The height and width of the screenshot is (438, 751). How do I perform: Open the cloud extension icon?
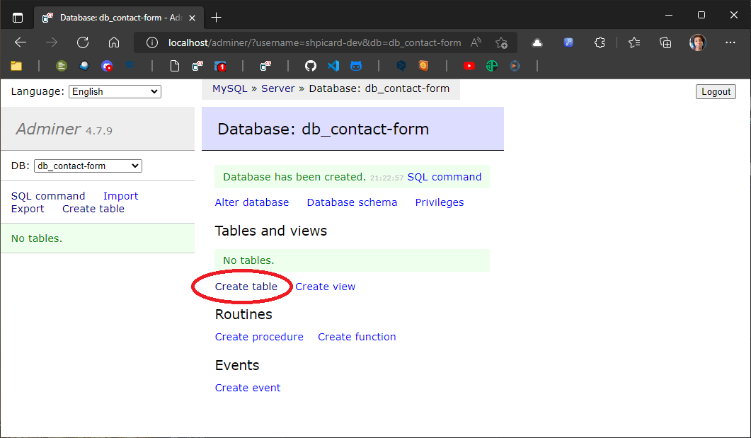coord(537,42)
